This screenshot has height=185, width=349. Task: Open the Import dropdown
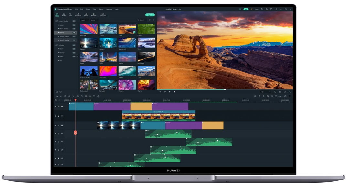(x=84, y=20)
